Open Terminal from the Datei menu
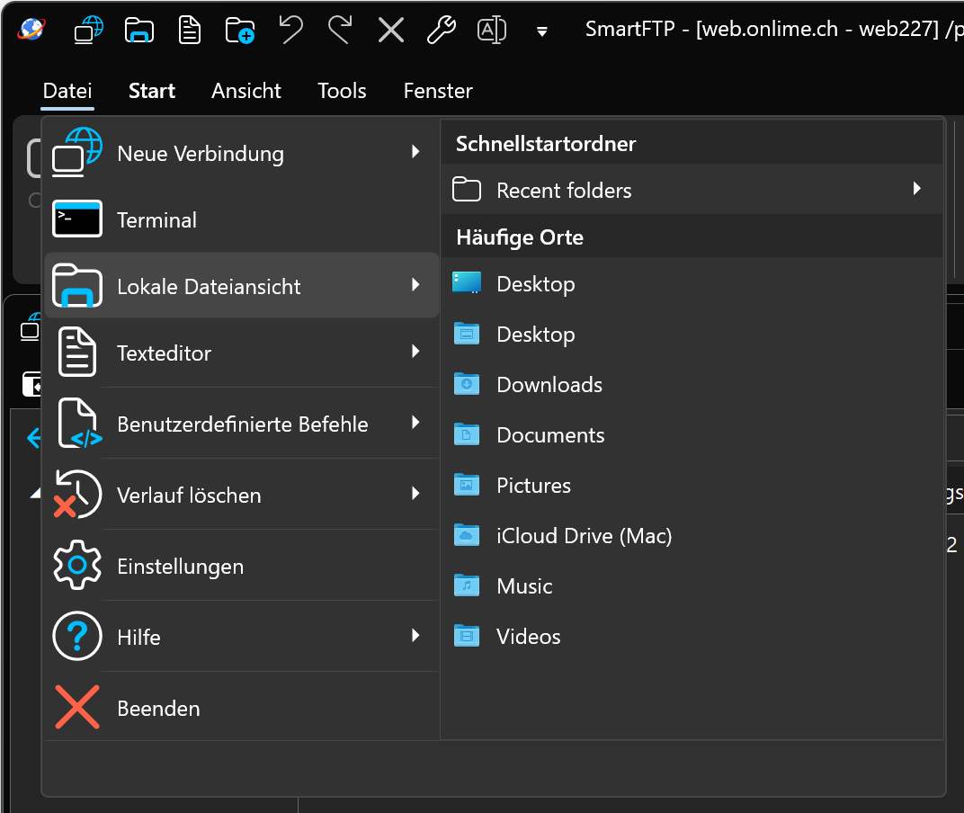 point(242,219)
